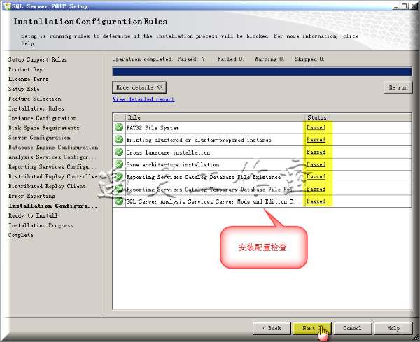Click the Status column header
The image size is (420, 342).
pyautogui.click(x=358, y=117)
